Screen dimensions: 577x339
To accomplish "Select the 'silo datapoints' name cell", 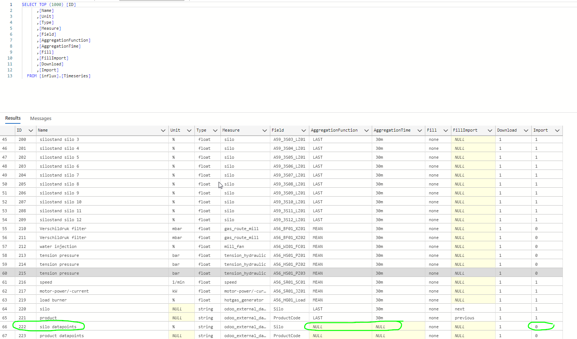I will pyautogui.click(x=102, y=327).
